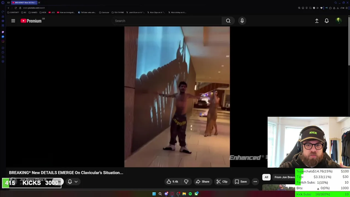
Task: Open the Windows Start button
Action: 154,194
